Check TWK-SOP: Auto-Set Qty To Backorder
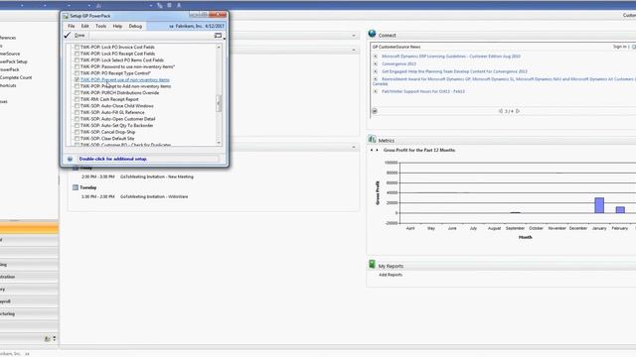The width and height of the screenshot is (636, 357). (x=77, y=126)
